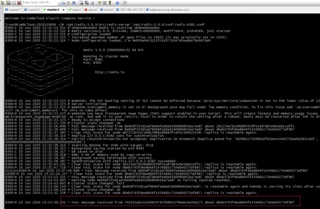Open the Session Manager toolbar icon
Screen dimensions: 320x209
pyautogui.click(x=2, y=2)
